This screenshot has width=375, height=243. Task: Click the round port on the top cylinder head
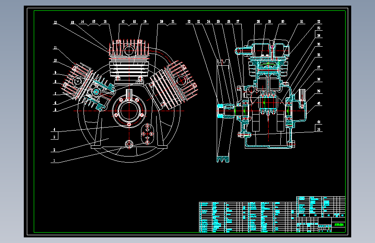point(129,51)
